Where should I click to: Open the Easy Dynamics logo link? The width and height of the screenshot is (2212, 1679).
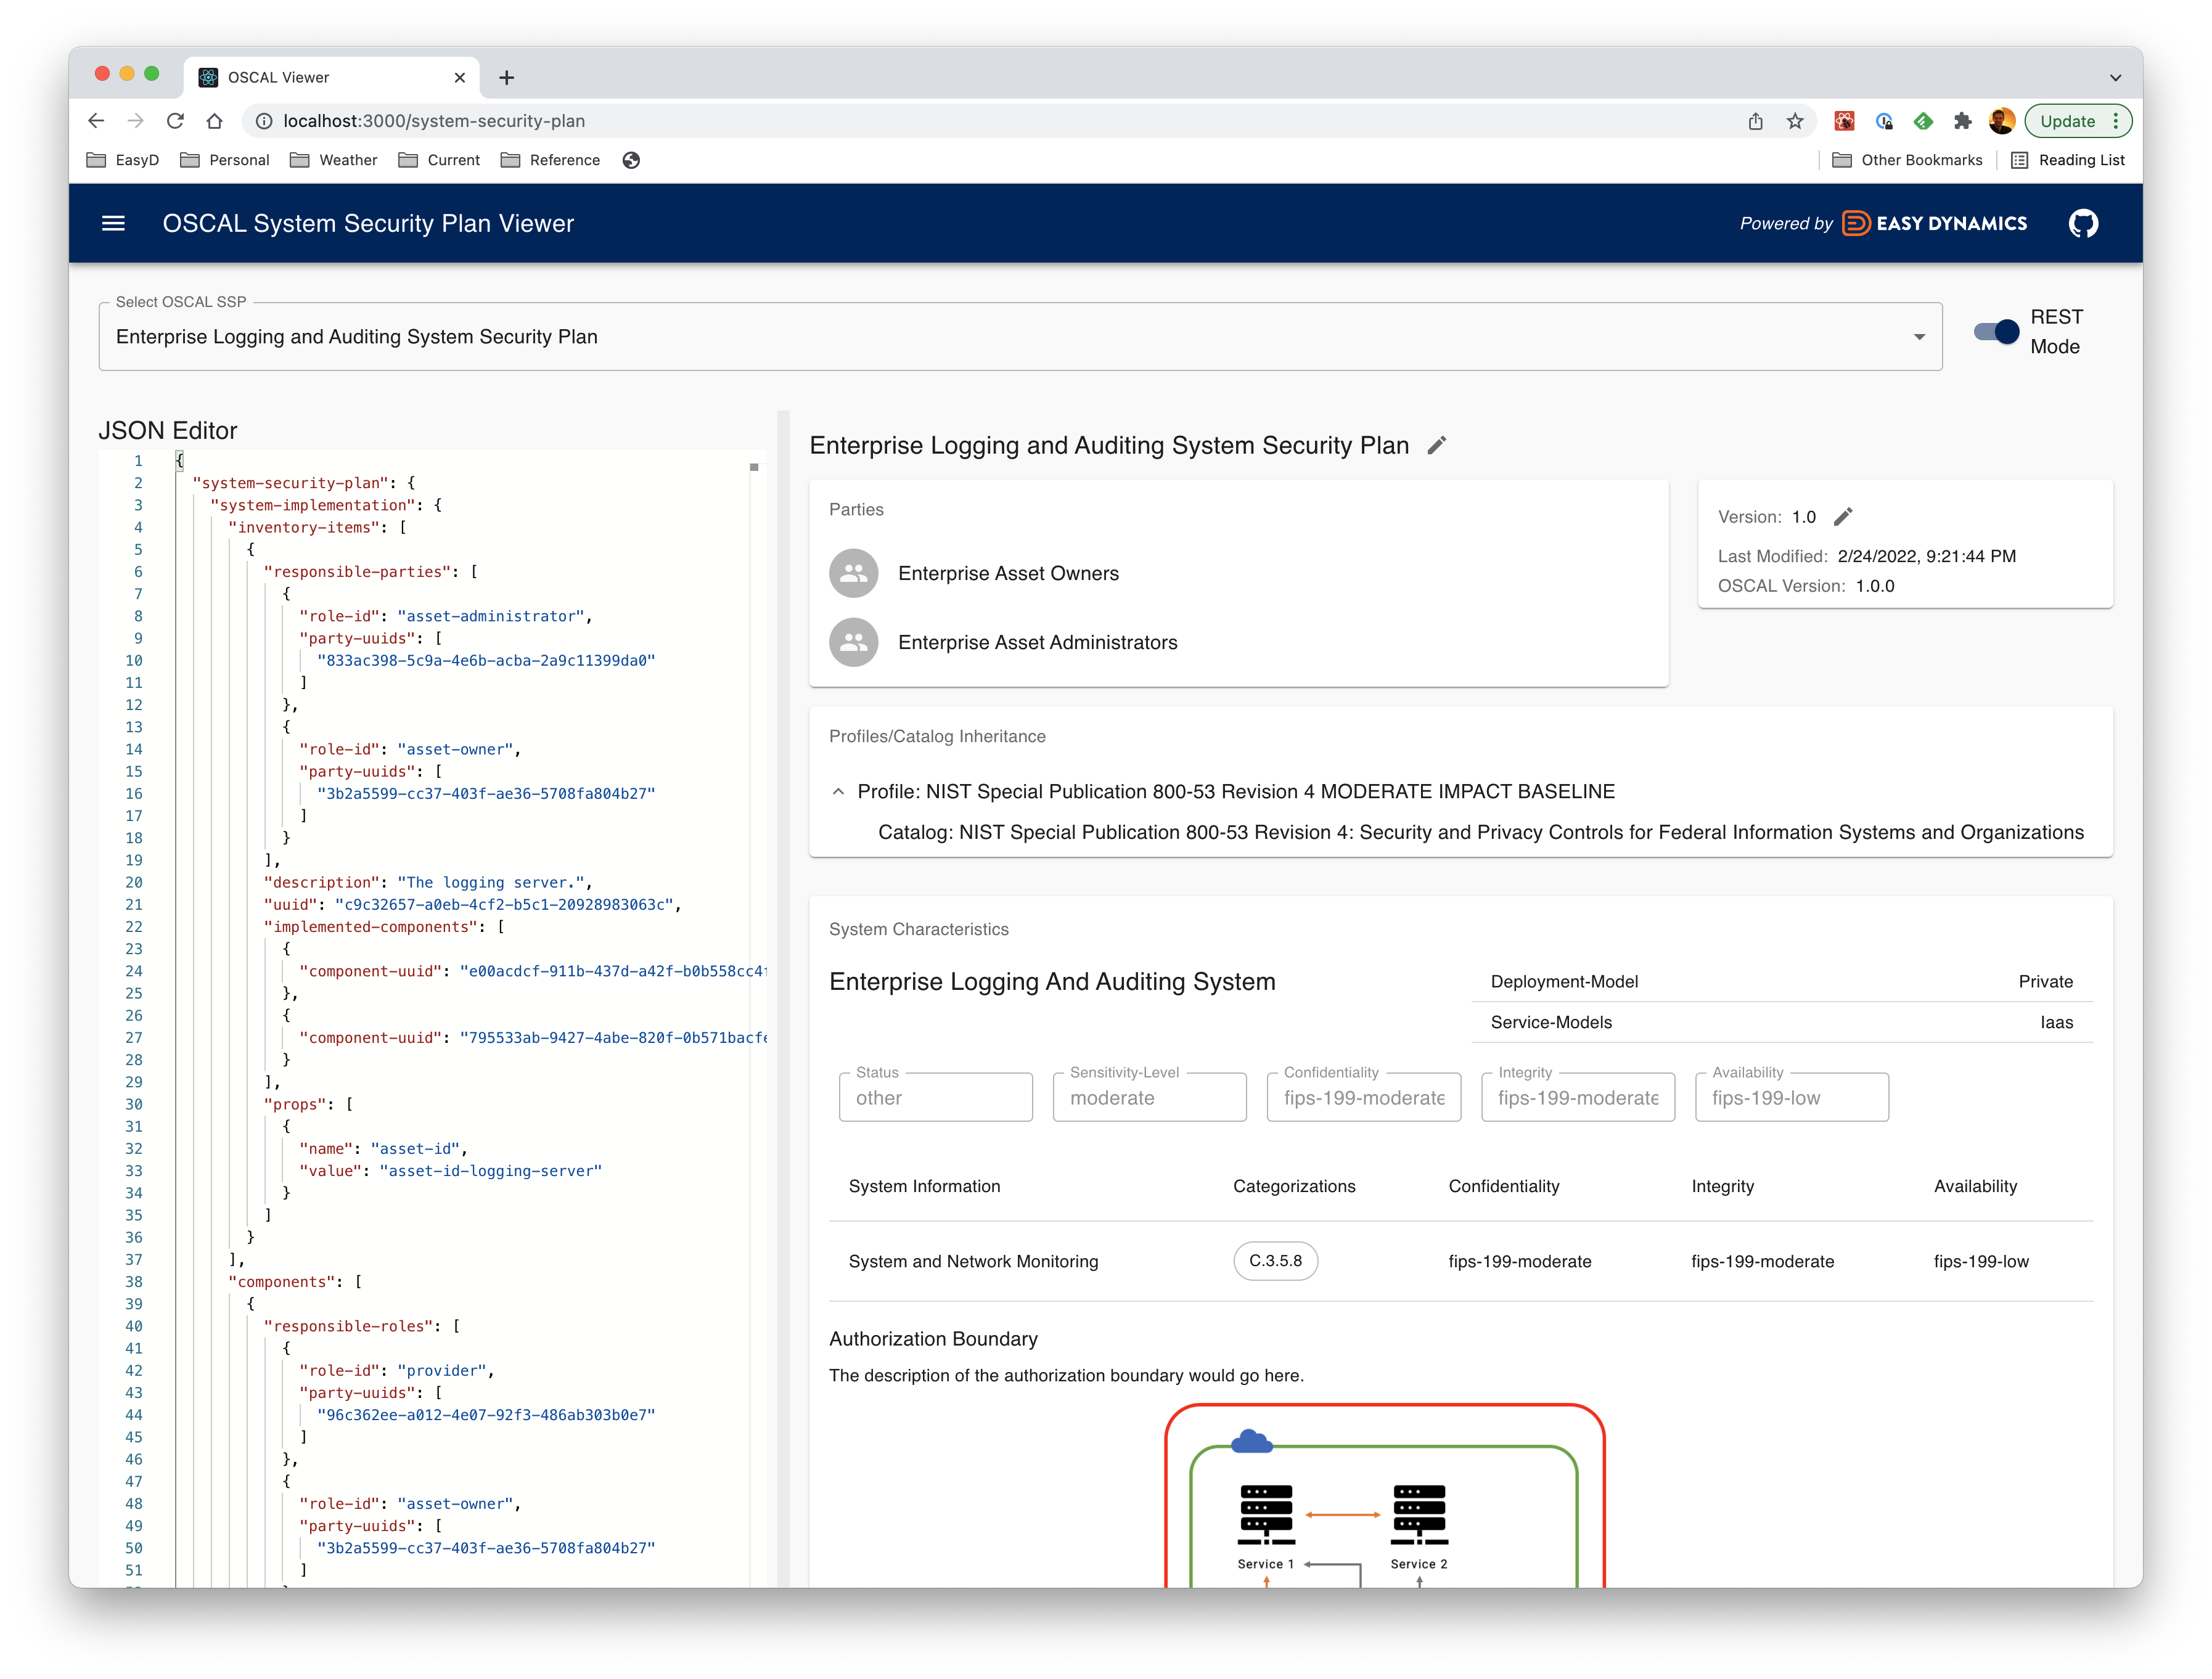[1935, 223]
